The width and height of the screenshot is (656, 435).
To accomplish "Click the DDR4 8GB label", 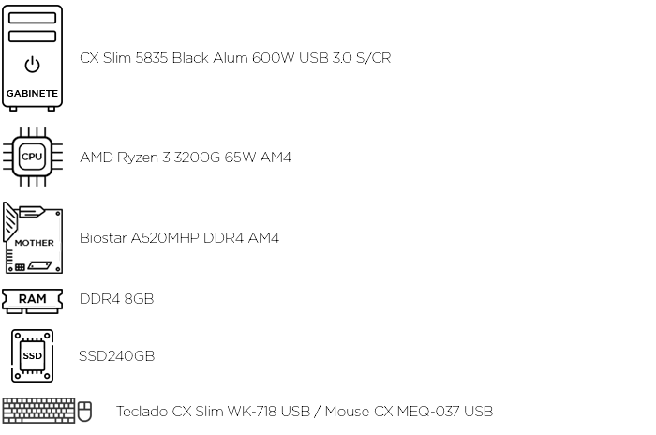I will tap(117, 298).
